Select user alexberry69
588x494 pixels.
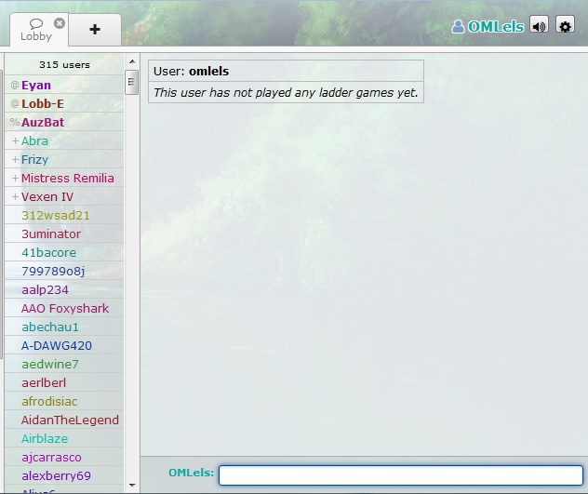coord(64,475)
